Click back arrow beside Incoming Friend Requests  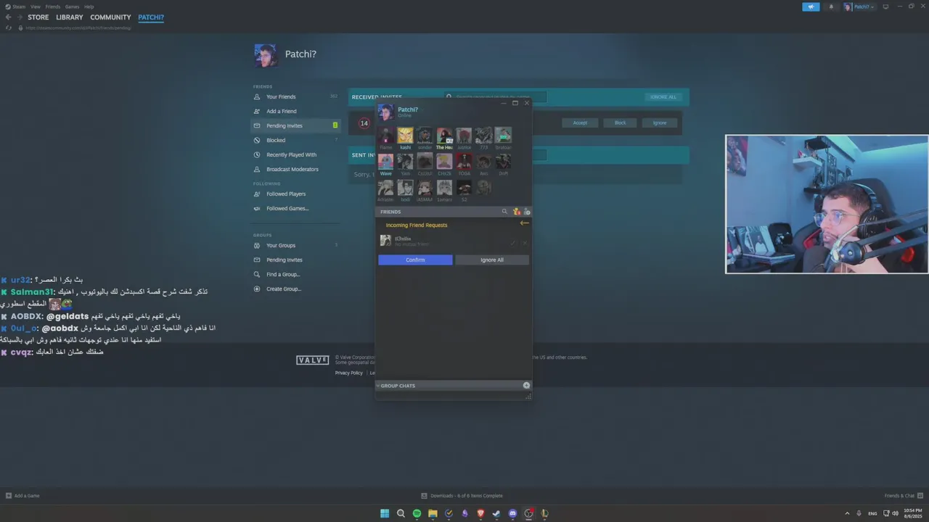(x=525, y=223)
